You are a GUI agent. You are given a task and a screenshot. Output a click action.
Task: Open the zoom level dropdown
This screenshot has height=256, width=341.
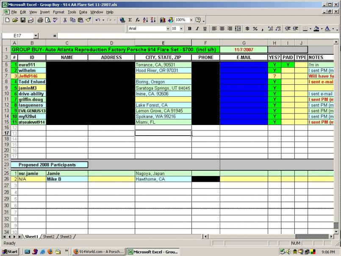[191, 19]
